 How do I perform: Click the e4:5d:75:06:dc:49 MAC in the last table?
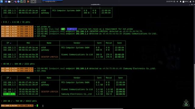click(28, 94)
